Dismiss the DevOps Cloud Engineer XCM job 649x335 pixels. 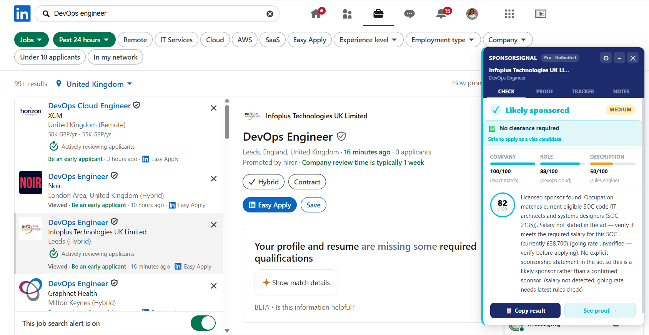(x=214, y=108)
